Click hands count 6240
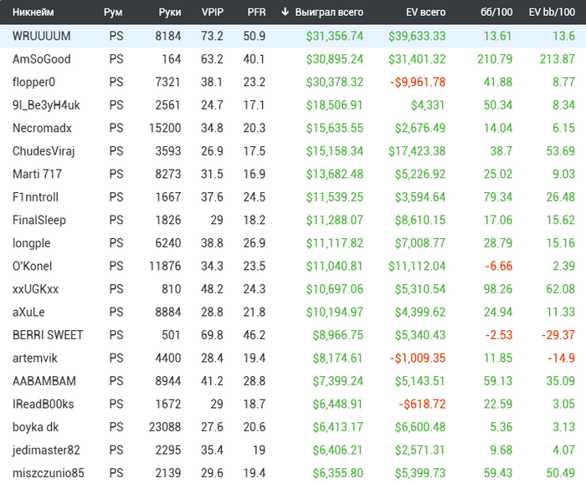586x483 pixels. pyautogui.click(x=167, y=243)
